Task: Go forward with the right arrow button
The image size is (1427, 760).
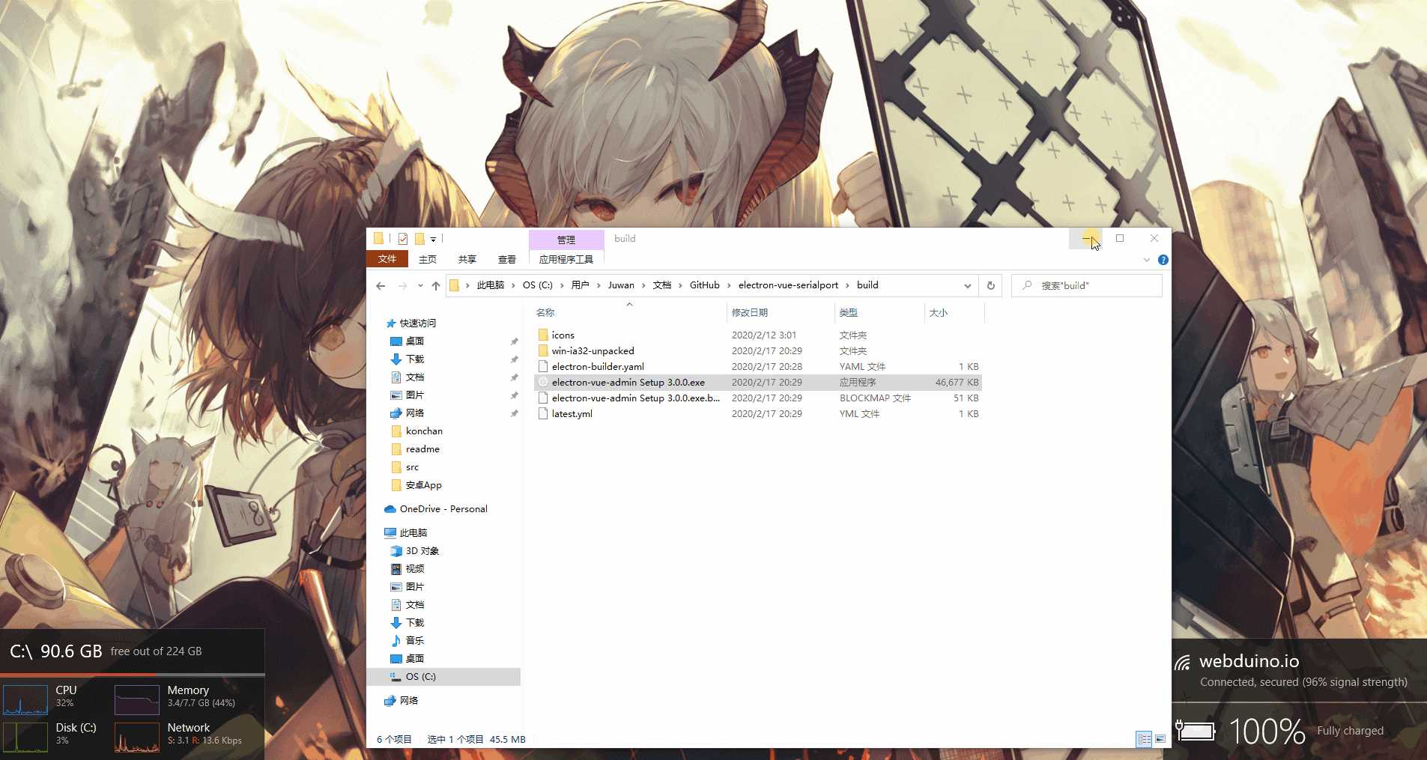Action: tap(402, 285)
